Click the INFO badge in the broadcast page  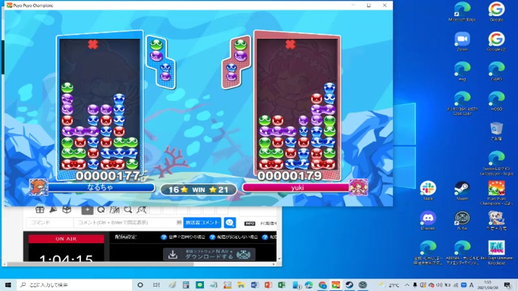[250, 223]
